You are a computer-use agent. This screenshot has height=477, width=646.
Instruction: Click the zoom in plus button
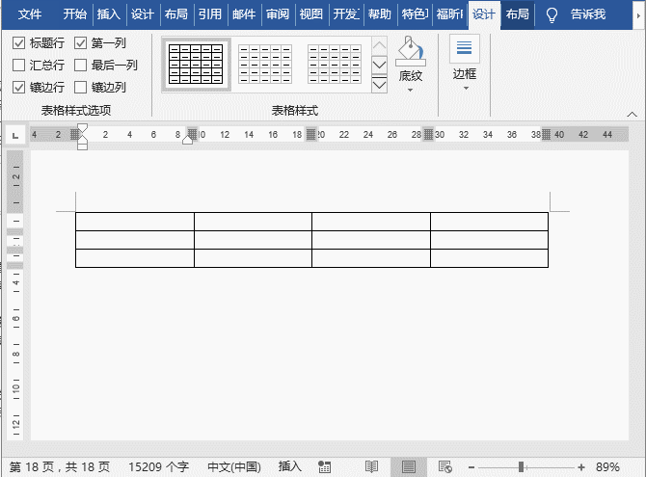tap(581, 467)
